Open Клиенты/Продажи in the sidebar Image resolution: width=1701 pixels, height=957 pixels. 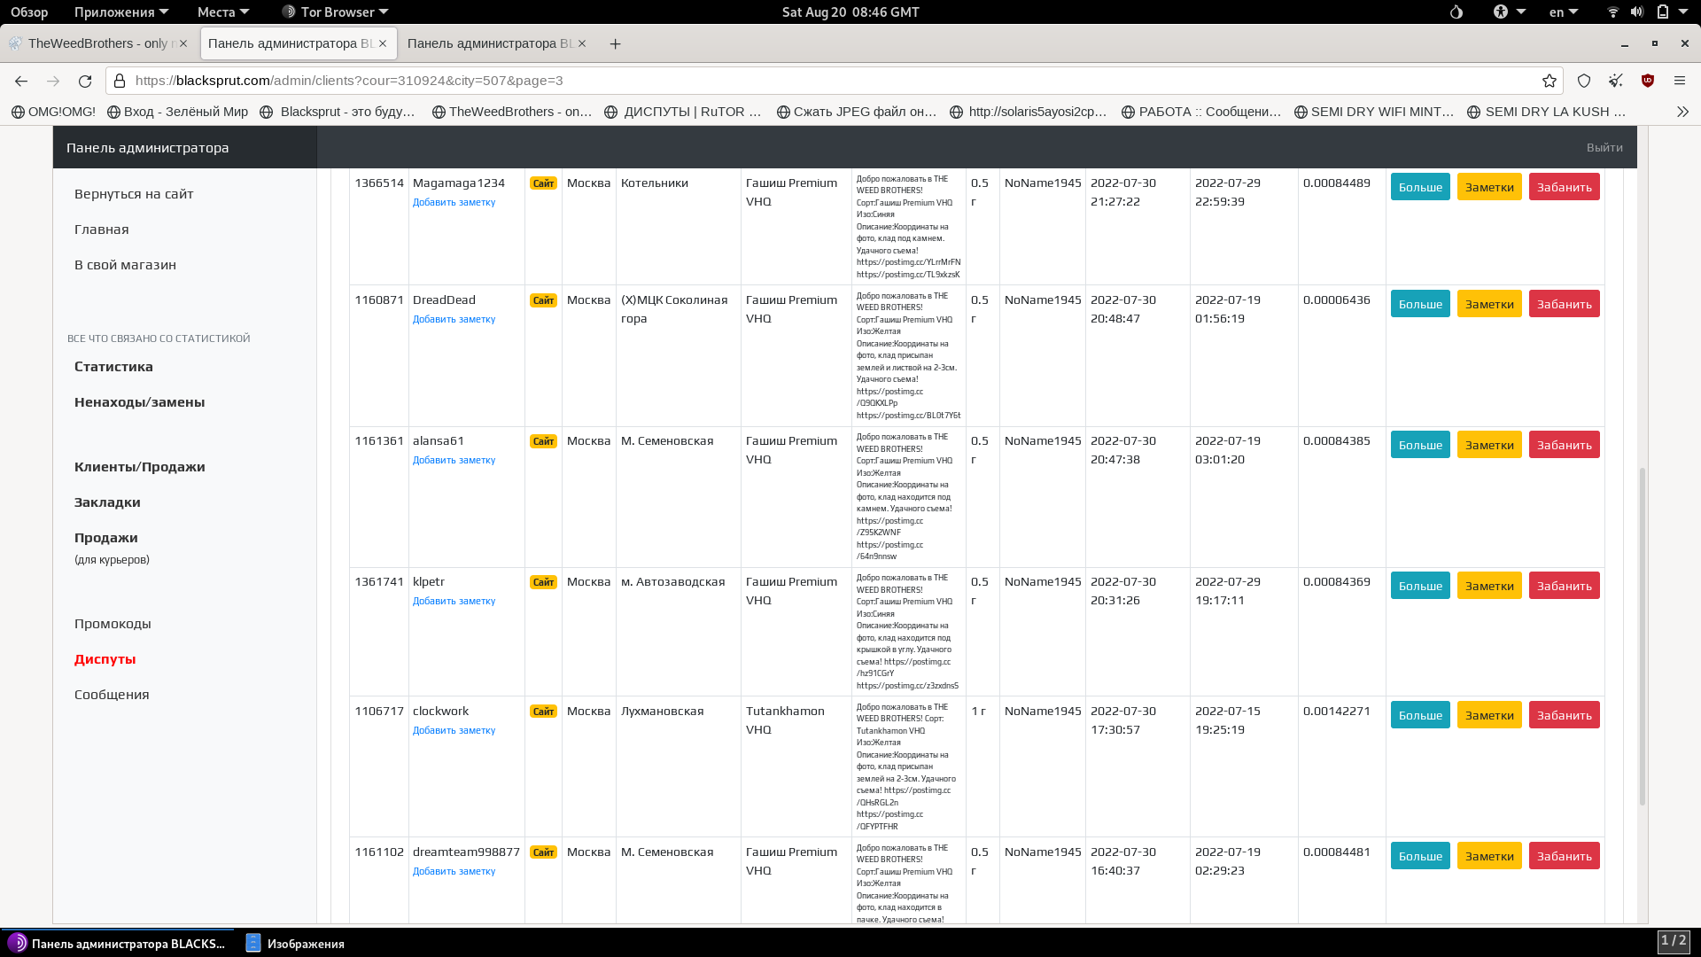pyautogui.click(x=139, y=467)
